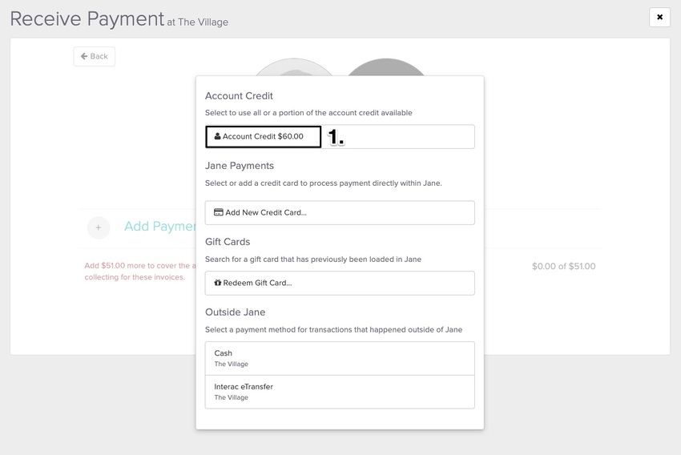
Task: Click the plus icon beside Add Payment
Action: pyautogui.click(x=99, y=227)
